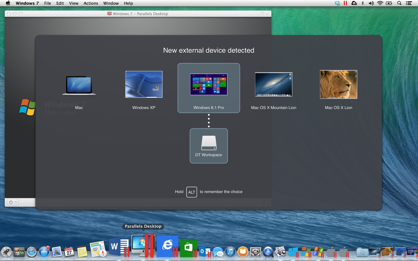Open the Actions menu
The width and height of the screenshot is (418, 261).
click(x=91, y=3)
